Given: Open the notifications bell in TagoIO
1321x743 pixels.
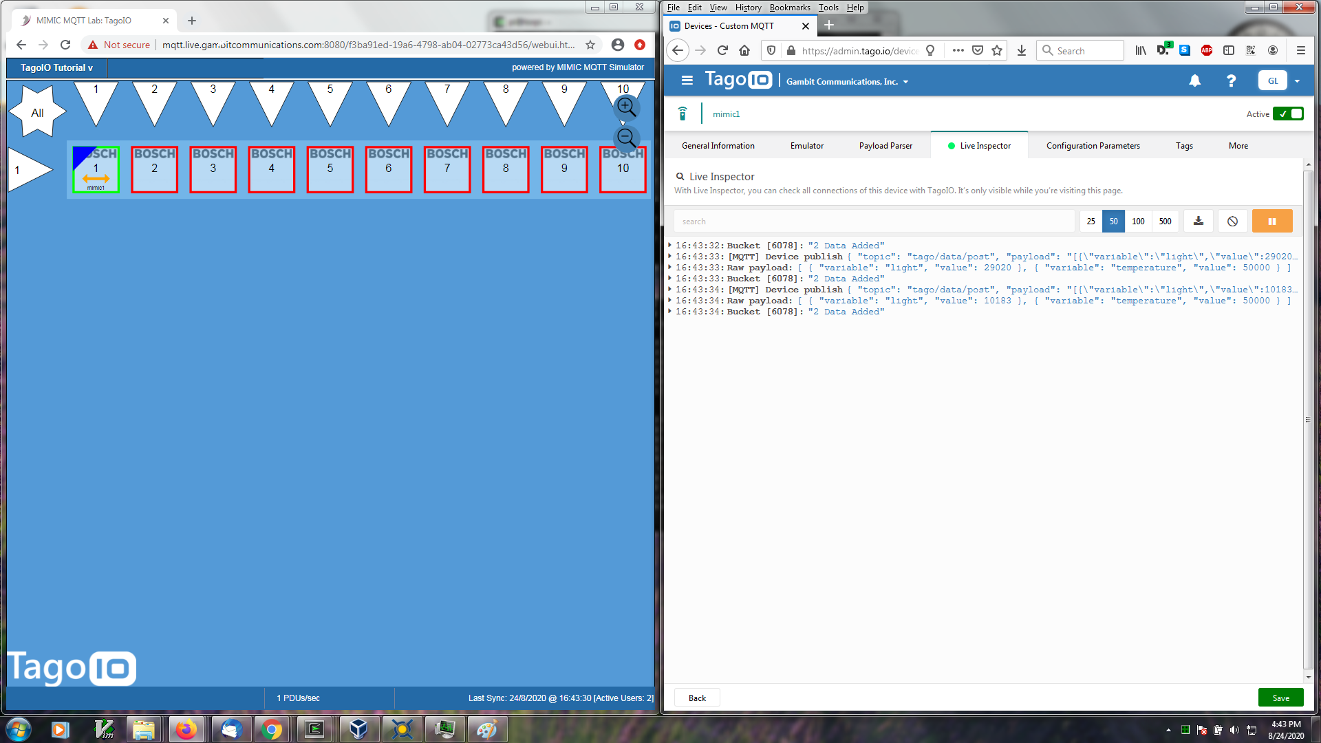Looking at the screenshot, I should pyautogui.click(x=1195, y=80).
